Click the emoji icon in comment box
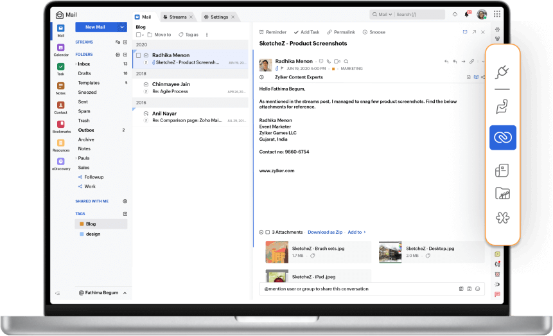The width and height of the screenshot is (553, 336). click(x=477, y=288)
